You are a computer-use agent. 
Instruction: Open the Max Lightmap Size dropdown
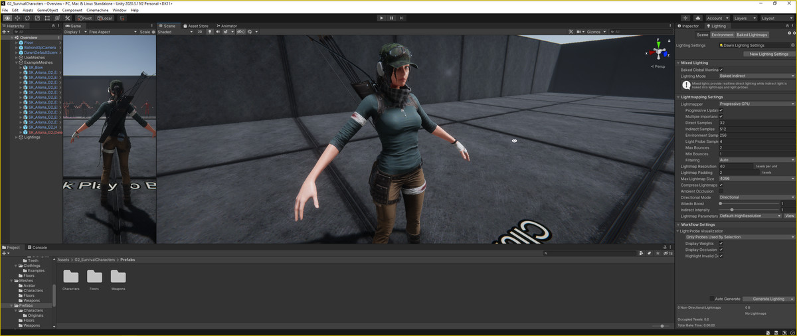tap(757, 179)
